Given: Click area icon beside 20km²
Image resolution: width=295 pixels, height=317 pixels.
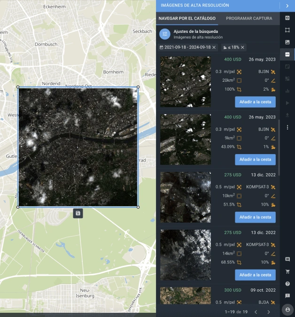Looking at the screenshot, I should pos(239,80).
